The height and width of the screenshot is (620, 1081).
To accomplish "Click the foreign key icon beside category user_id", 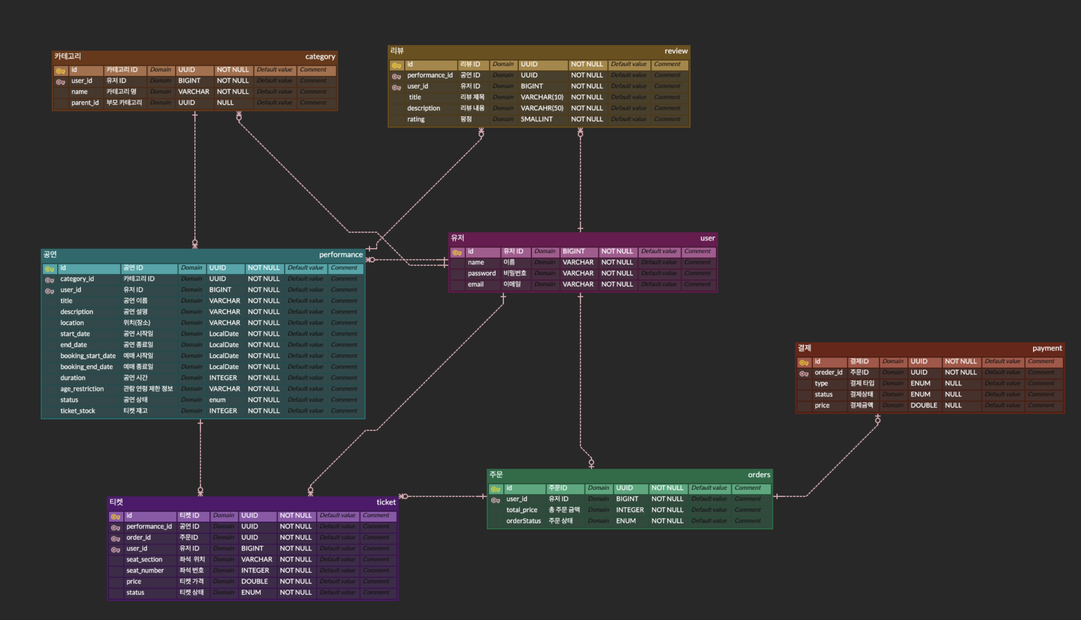I will 61,82.
